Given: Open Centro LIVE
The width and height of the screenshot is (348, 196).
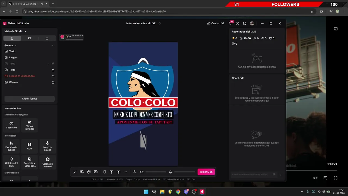Looking at the screenshot, I should pos(216,23).
